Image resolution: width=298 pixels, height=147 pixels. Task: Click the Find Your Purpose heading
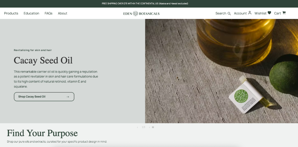tap(42, 133)
